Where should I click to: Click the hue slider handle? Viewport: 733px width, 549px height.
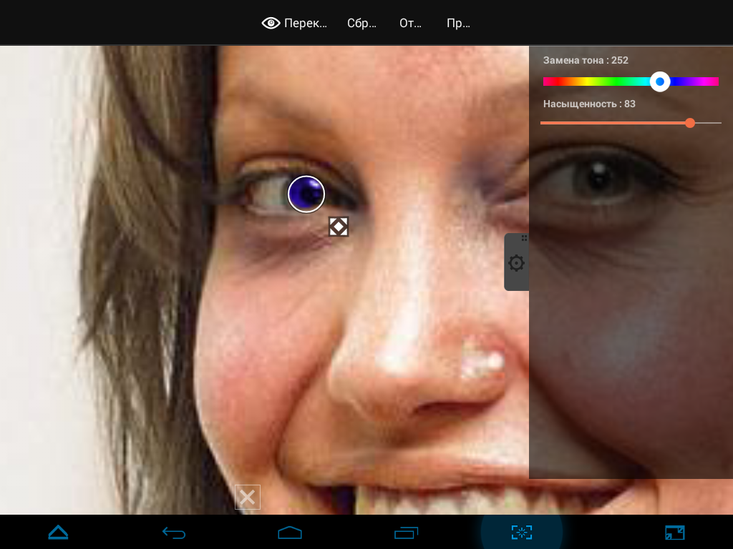point(660,81)
